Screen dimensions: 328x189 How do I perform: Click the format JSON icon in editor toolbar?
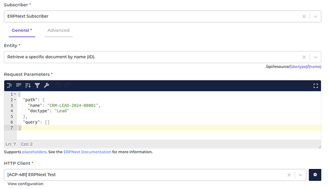(x=9, y=85)
